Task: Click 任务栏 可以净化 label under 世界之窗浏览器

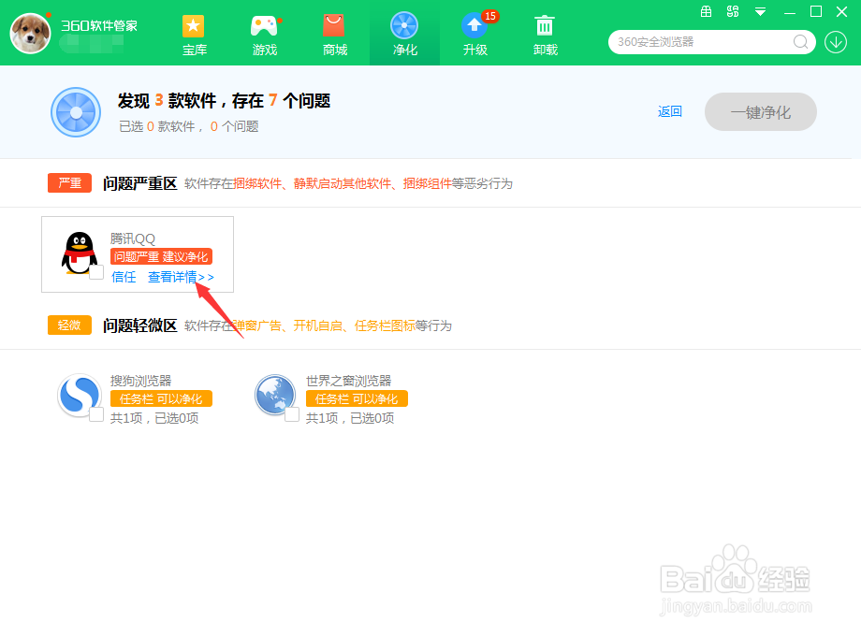Action: pyautogui.click(x=357, y=399)
